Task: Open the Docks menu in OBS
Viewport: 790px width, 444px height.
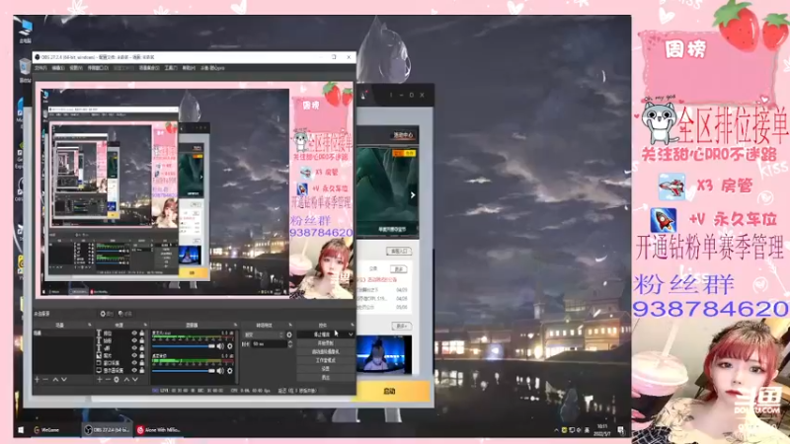Action: click(x=98, y=68)
